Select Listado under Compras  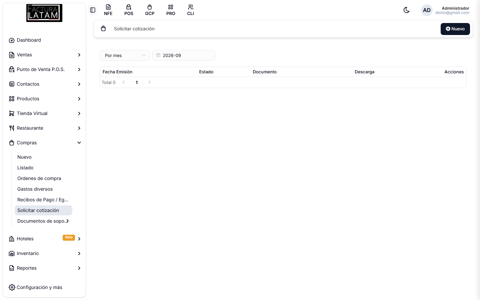(x=25, y=168)
